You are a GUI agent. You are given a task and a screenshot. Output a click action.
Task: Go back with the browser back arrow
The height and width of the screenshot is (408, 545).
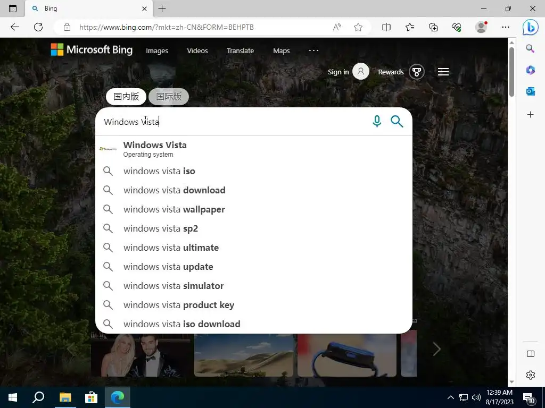(x=14, y=27)
